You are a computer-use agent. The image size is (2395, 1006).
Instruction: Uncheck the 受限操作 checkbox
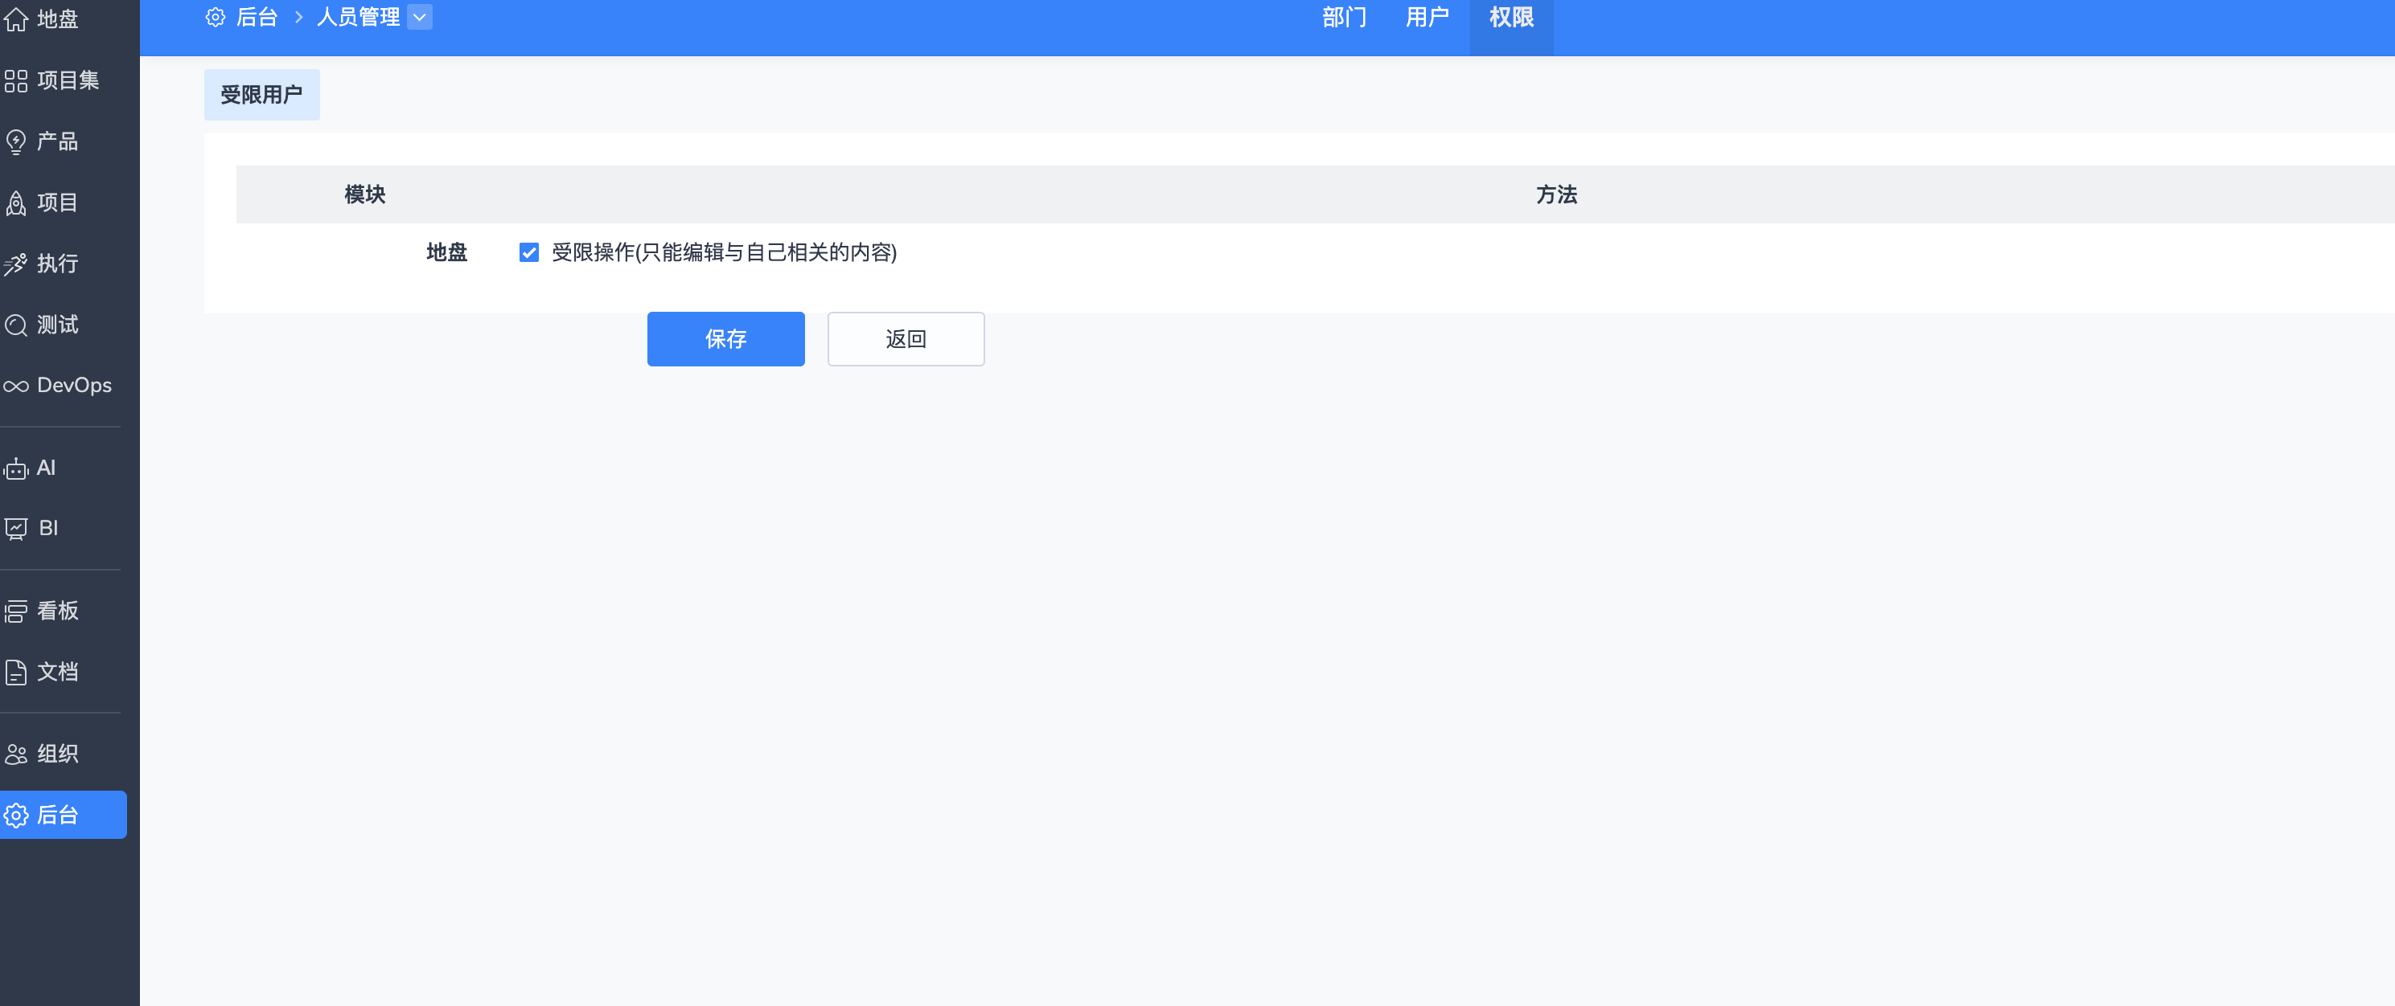point(529,252)
